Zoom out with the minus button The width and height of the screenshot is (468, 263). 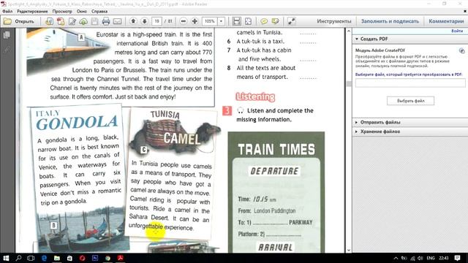point(184,21)
